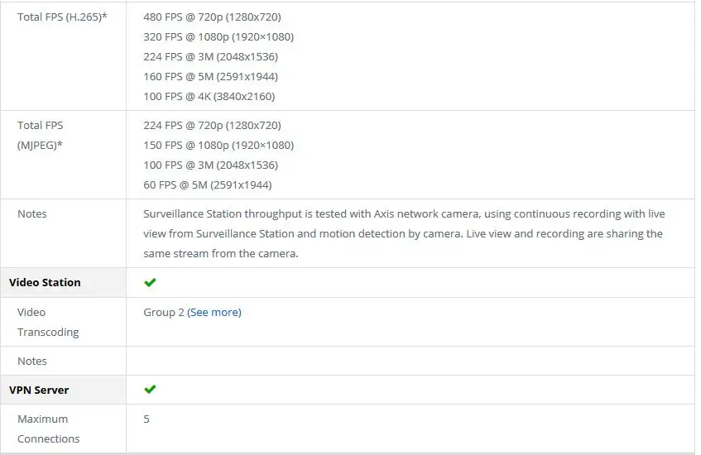The width and height of the screenshot is (701, 455).
Task: Click the Group 2 transcoding value
Action: coord(164,312)
